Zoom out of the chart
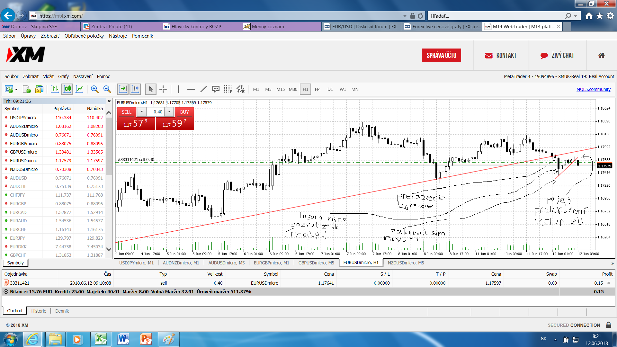The height and width of the screenshot is (347, 617). 107,89
